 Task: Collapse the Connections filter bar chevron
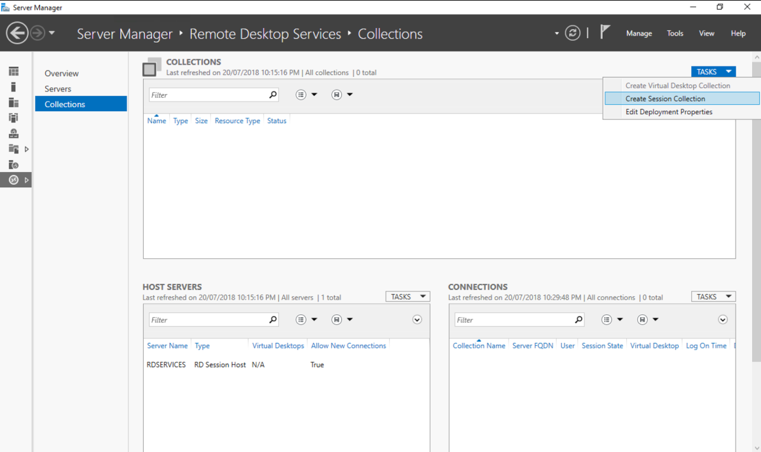tap(723, 319)
